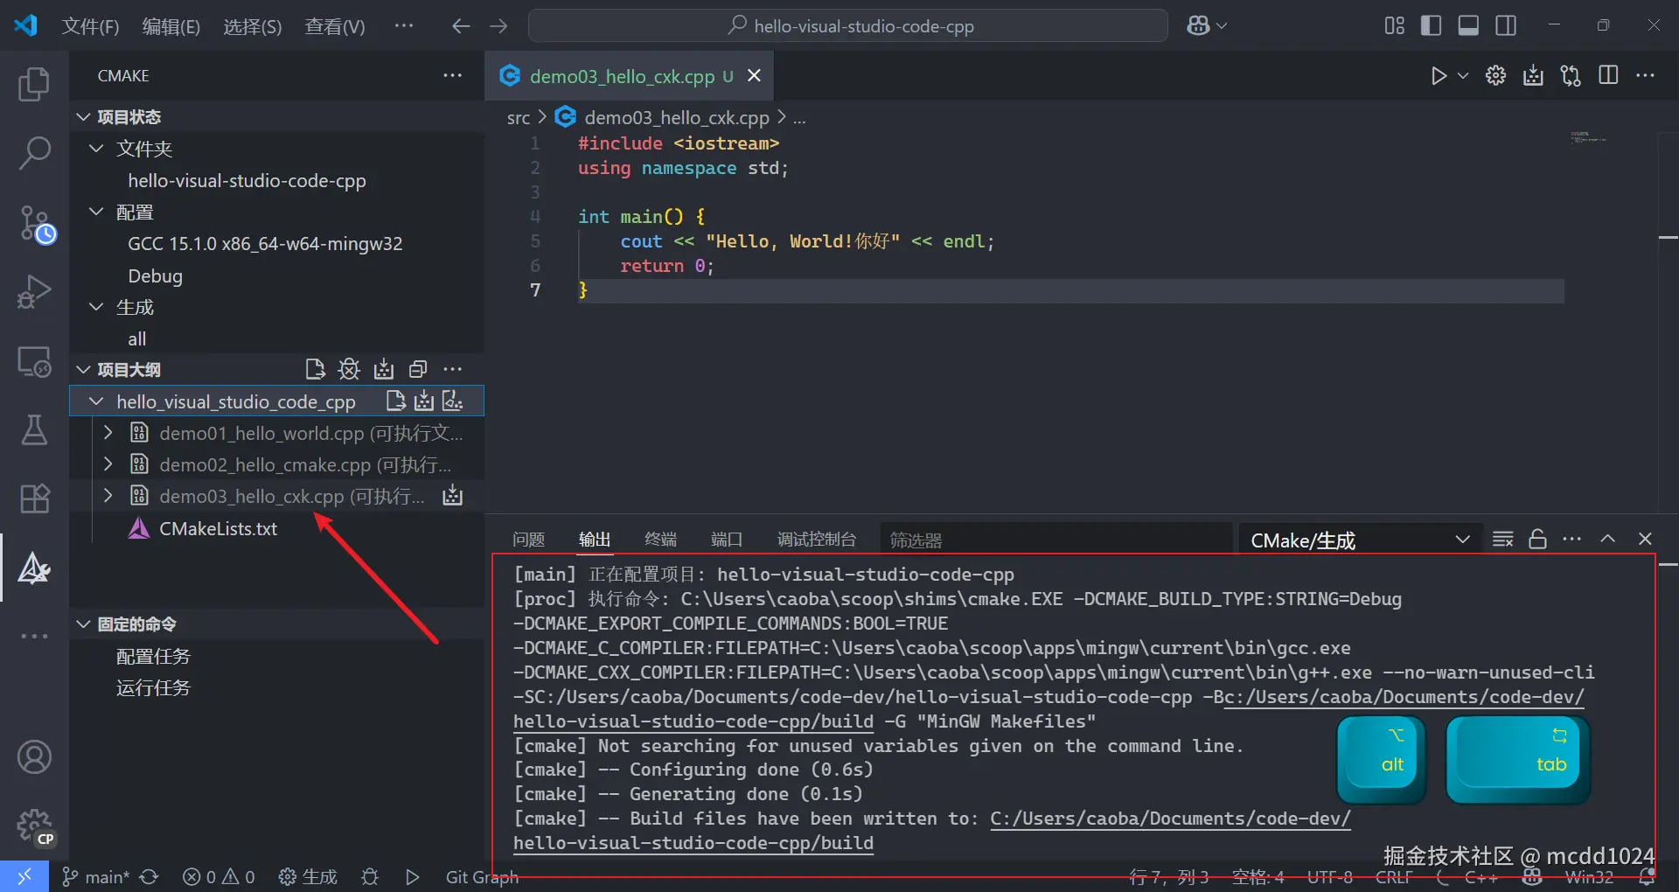Click the gear icon in editor toolbar
The width and height of the screenshot is (1679, 892).
pos(1495,76)
